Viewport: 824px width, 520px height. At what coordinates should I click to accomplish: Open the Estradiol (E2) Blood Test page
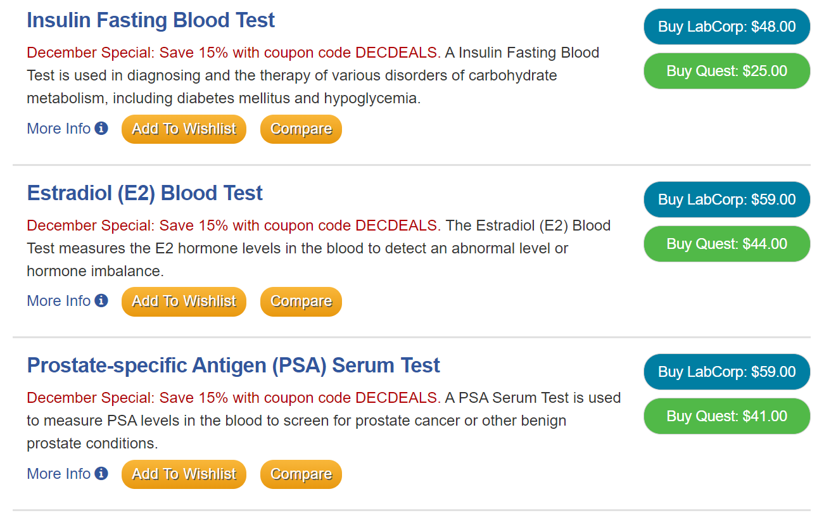(x=145, y=193)
